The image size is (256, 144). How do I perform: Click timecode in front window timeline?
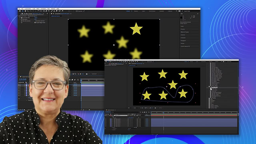click(x=108, y=112)
